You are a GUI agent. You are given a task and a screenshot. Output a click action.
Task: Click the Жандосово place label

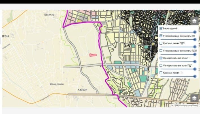coord(57,84)
